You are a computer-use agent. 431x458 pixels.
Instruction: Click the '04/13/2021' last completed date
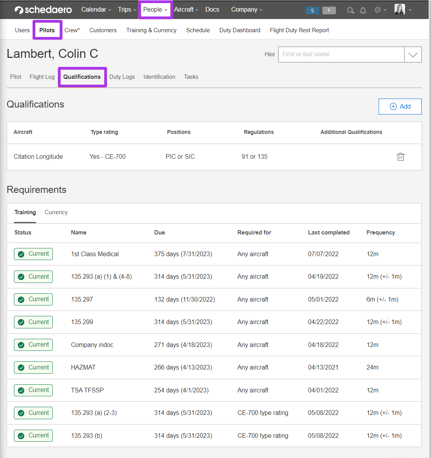click(x=323, y=368)
